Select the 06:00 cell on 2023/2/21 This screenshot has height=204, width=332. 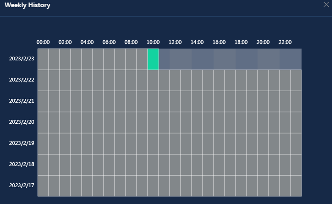coord(109,101)
